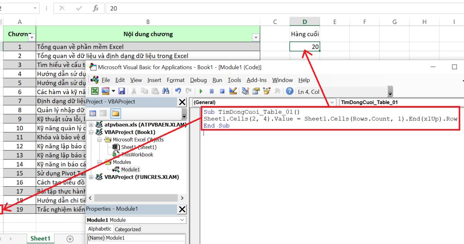
Task: Pause execution with the Break button
Action: coord(212,91)
